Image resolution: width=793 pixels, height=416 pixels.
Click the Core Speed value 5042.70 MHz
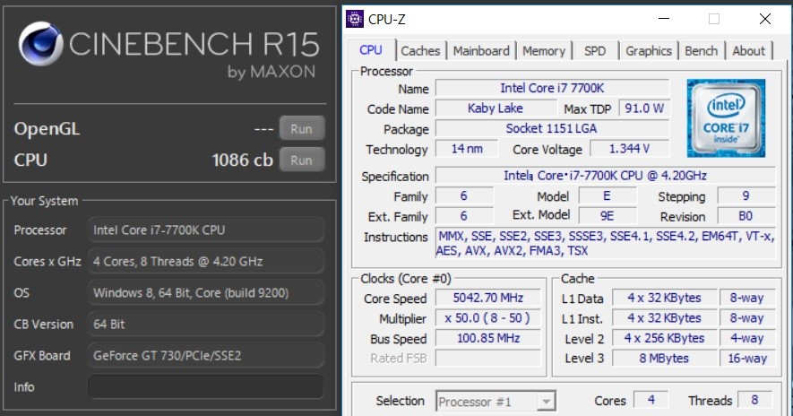pos(488,298)
